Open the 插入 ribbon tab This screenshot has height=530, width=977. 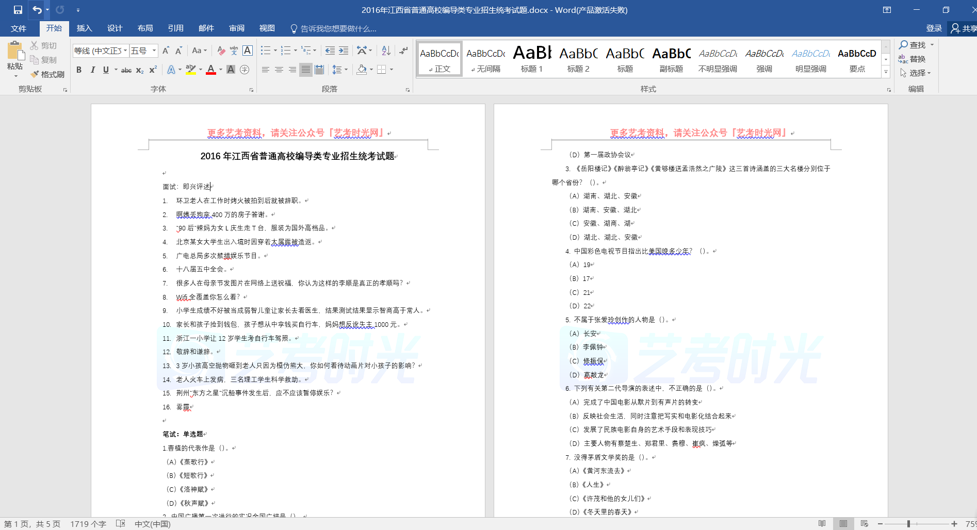coord(84,28)
